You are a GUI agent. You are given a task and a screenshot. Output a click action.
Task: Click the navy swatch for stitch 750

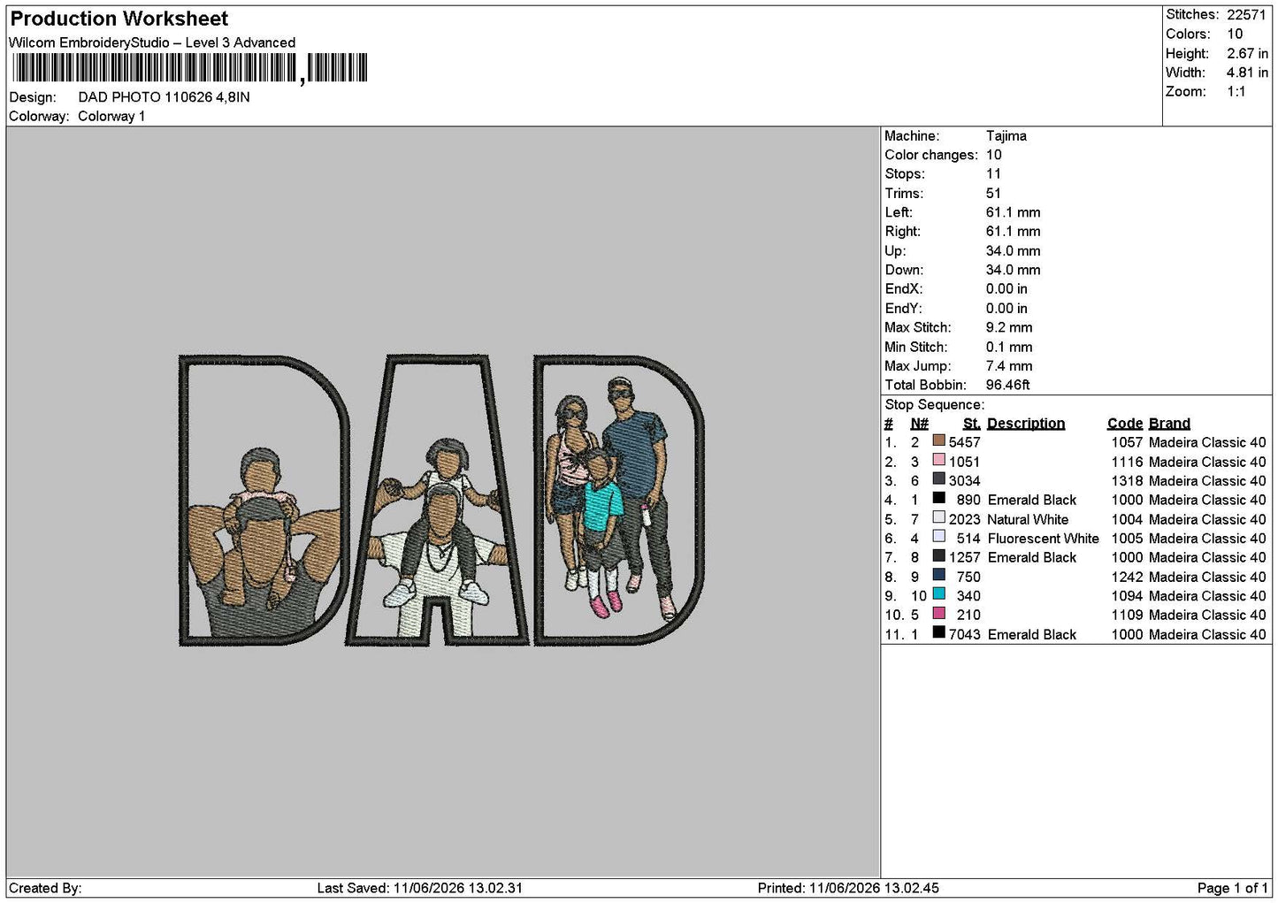click(938, 575)
